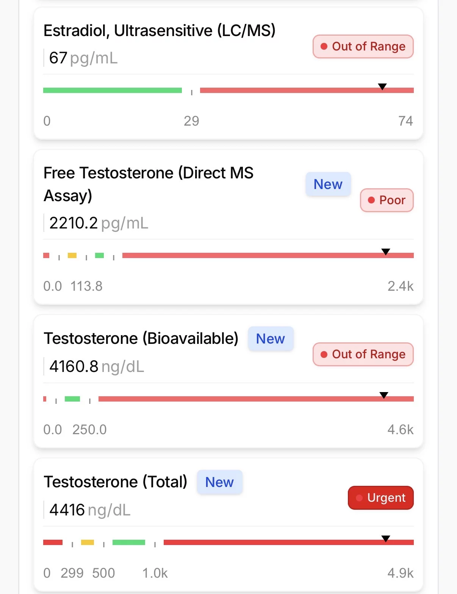Open the Testosterone (Total) title
The image size is (457, 594).
point(116,482)
